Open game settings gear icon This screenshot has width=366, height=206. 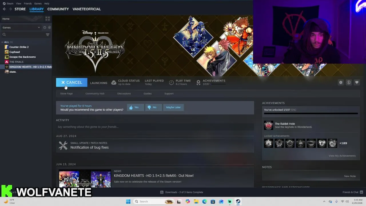341,82
